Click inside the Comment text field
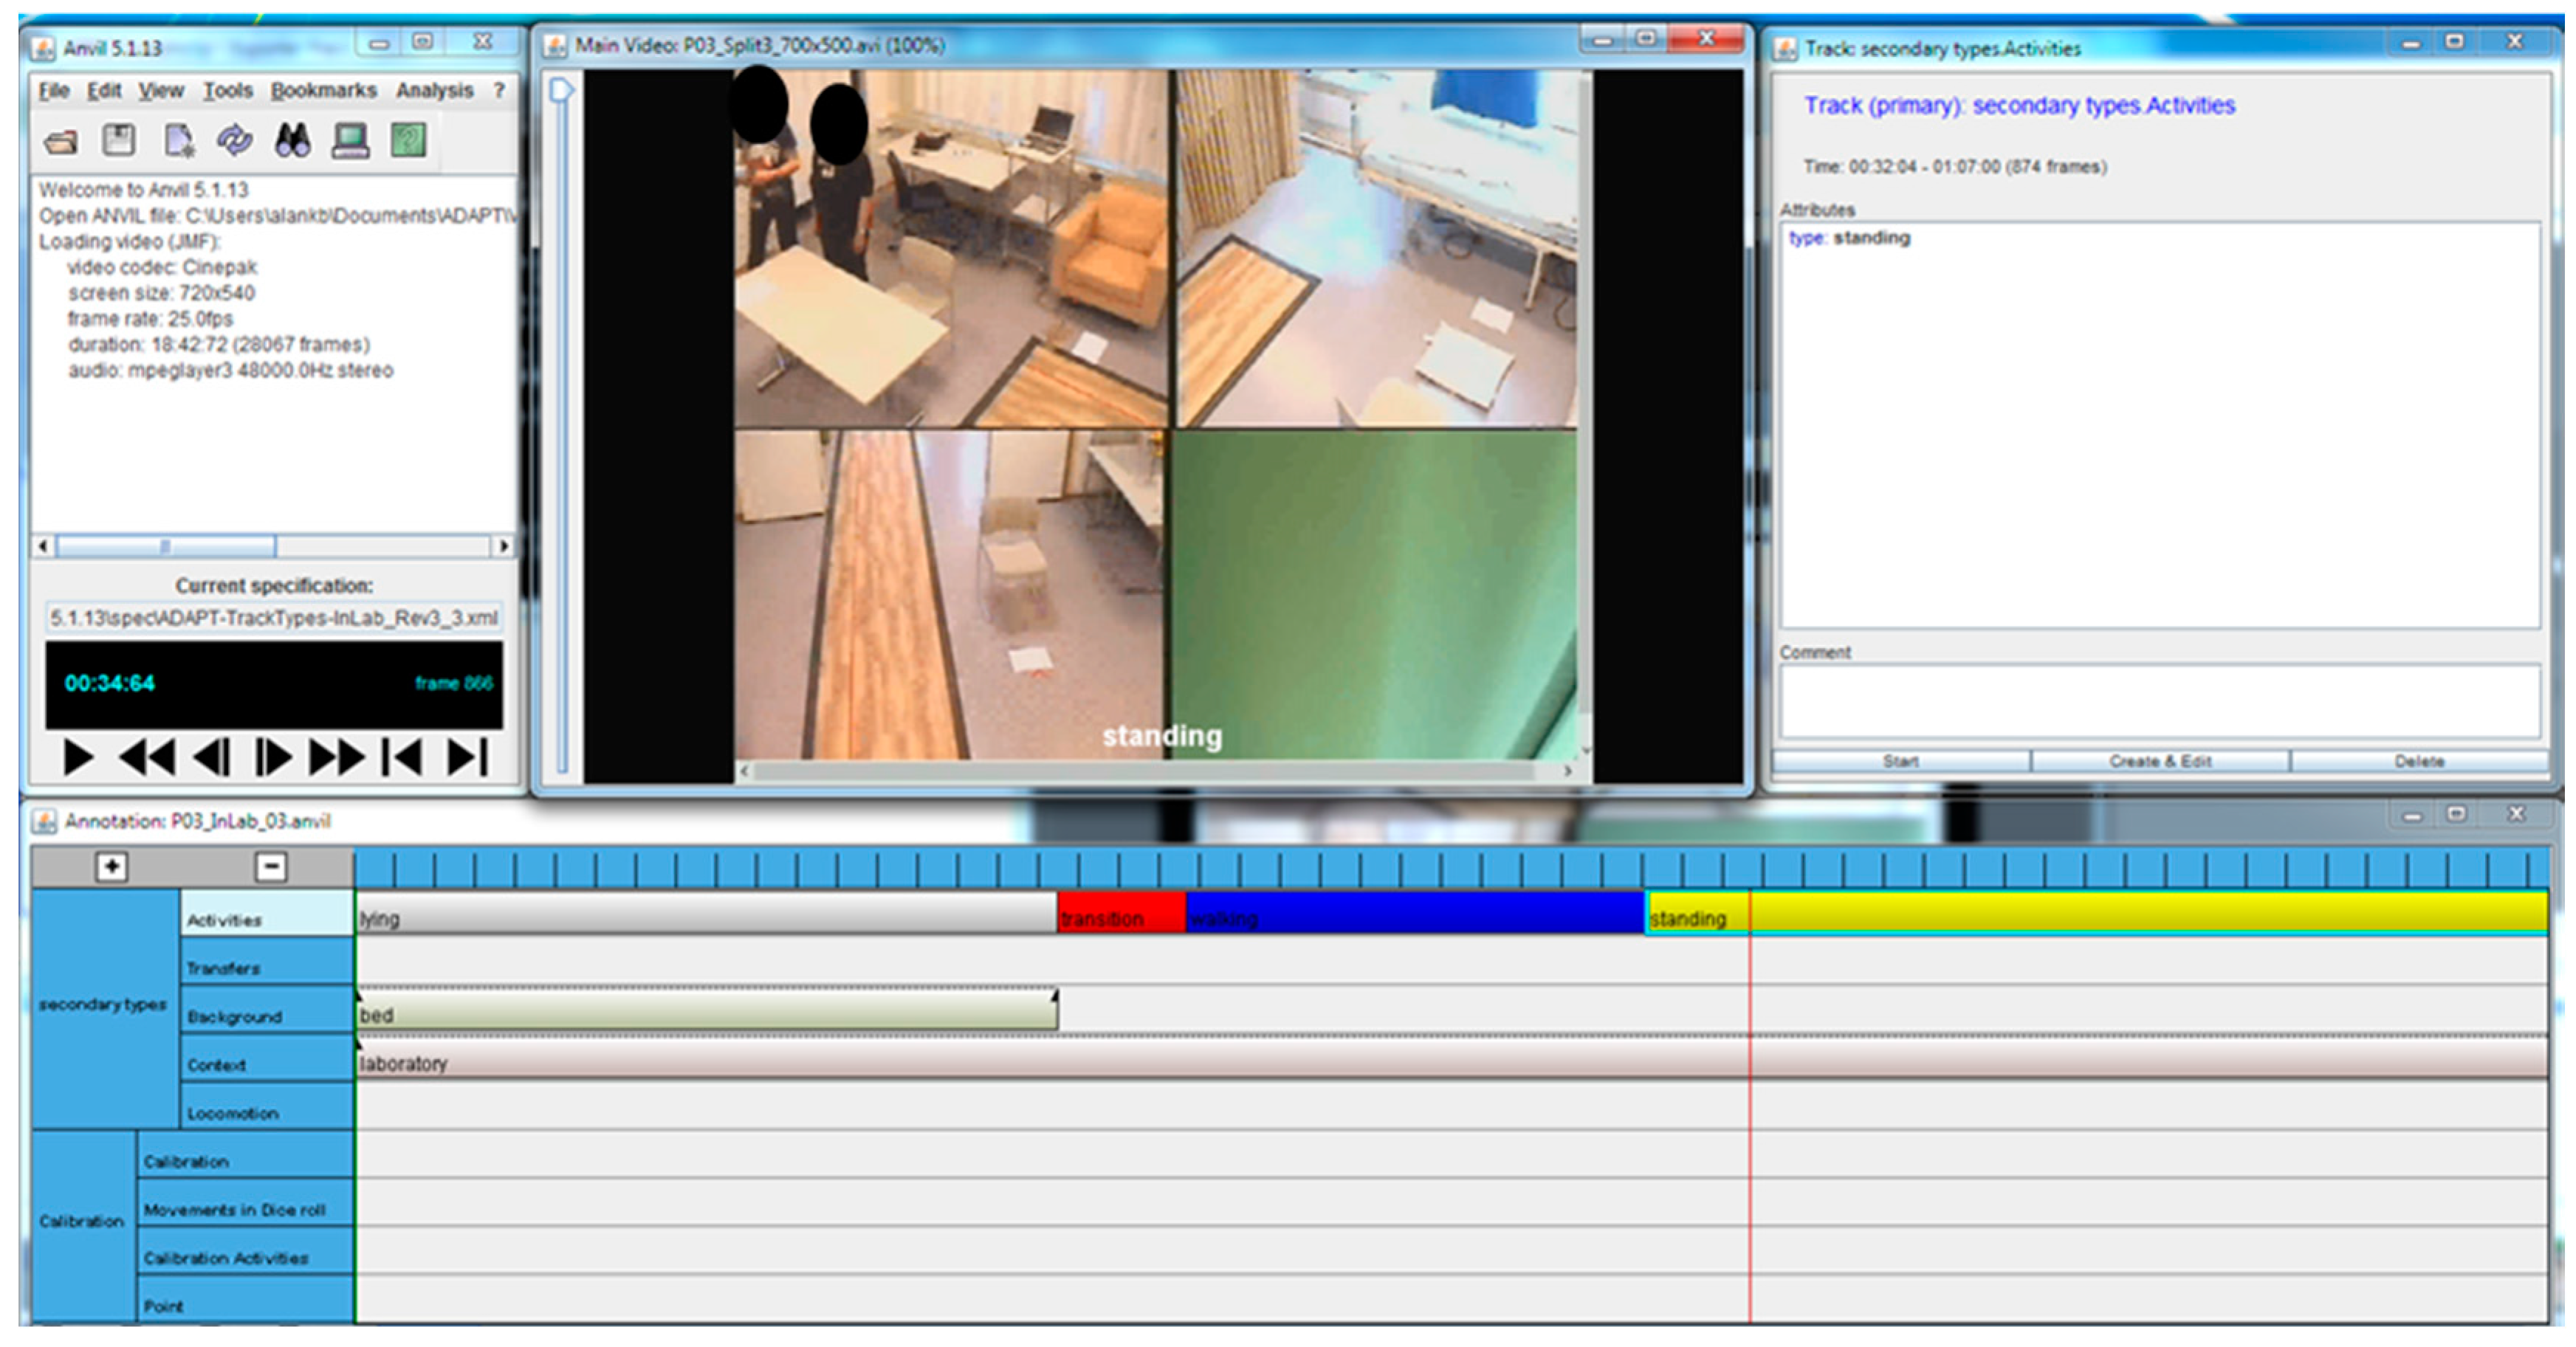Screen dimensions: 2576x1347 coord(2159,701)
